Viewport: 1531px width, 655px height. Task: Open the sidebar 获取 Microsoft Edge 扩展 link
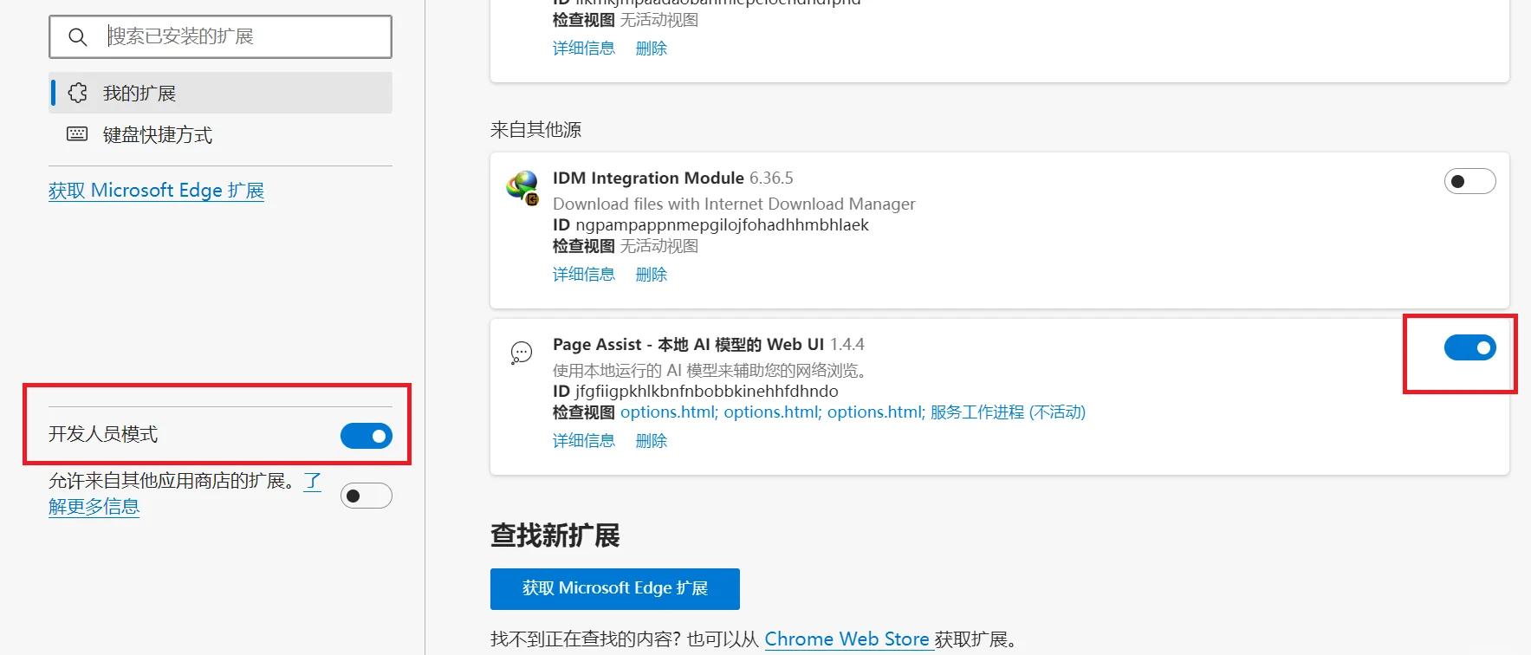[x=156, y=191]
